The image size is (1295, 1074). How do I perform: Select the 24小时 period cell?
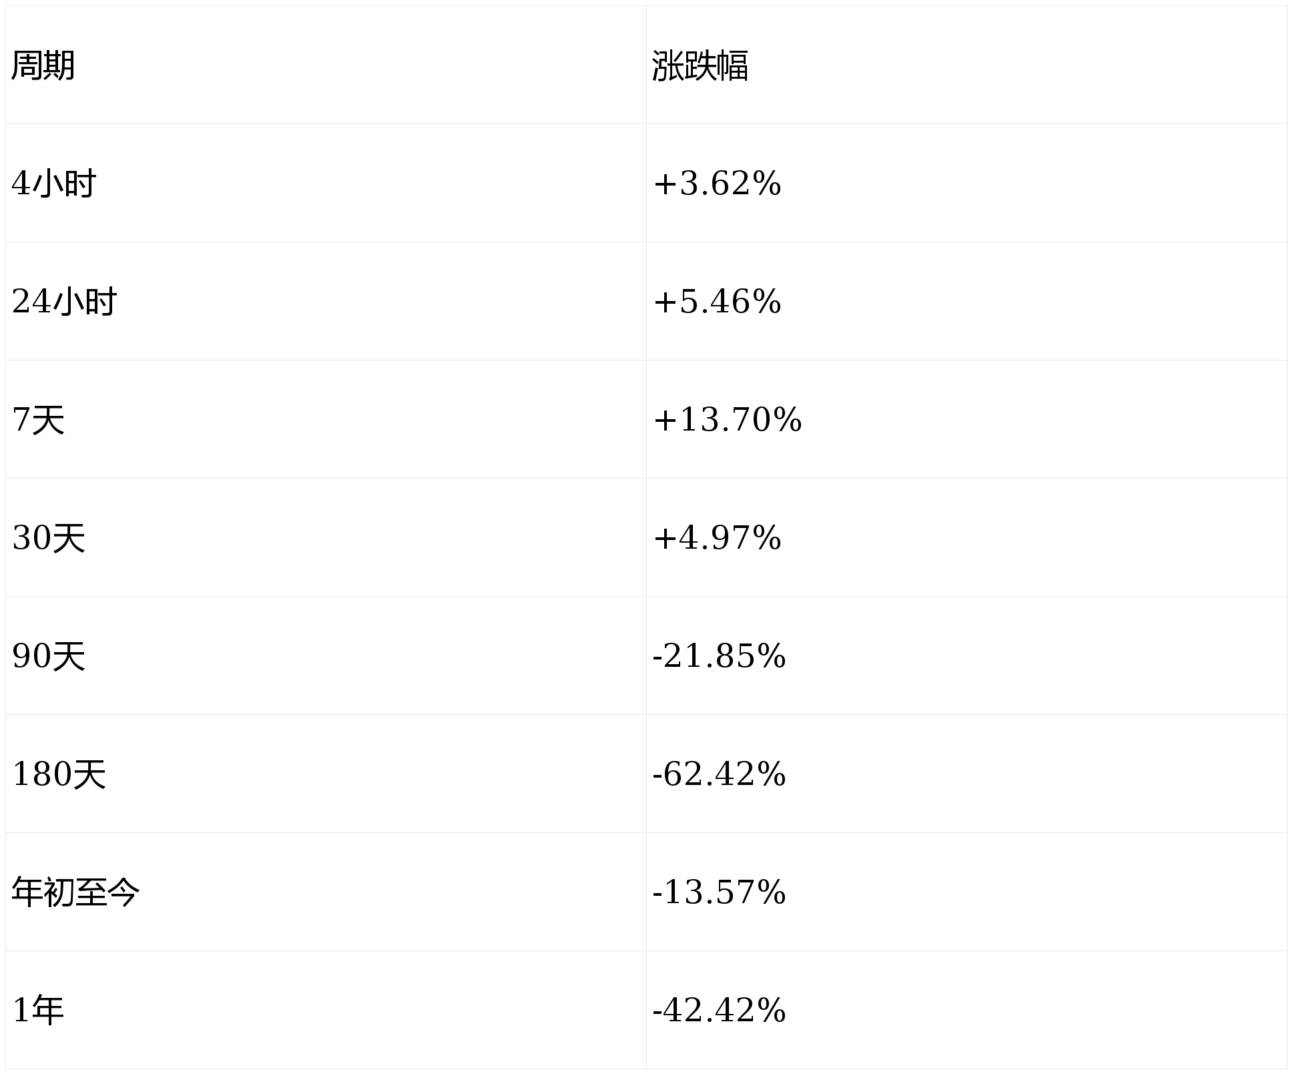(64, 302)
